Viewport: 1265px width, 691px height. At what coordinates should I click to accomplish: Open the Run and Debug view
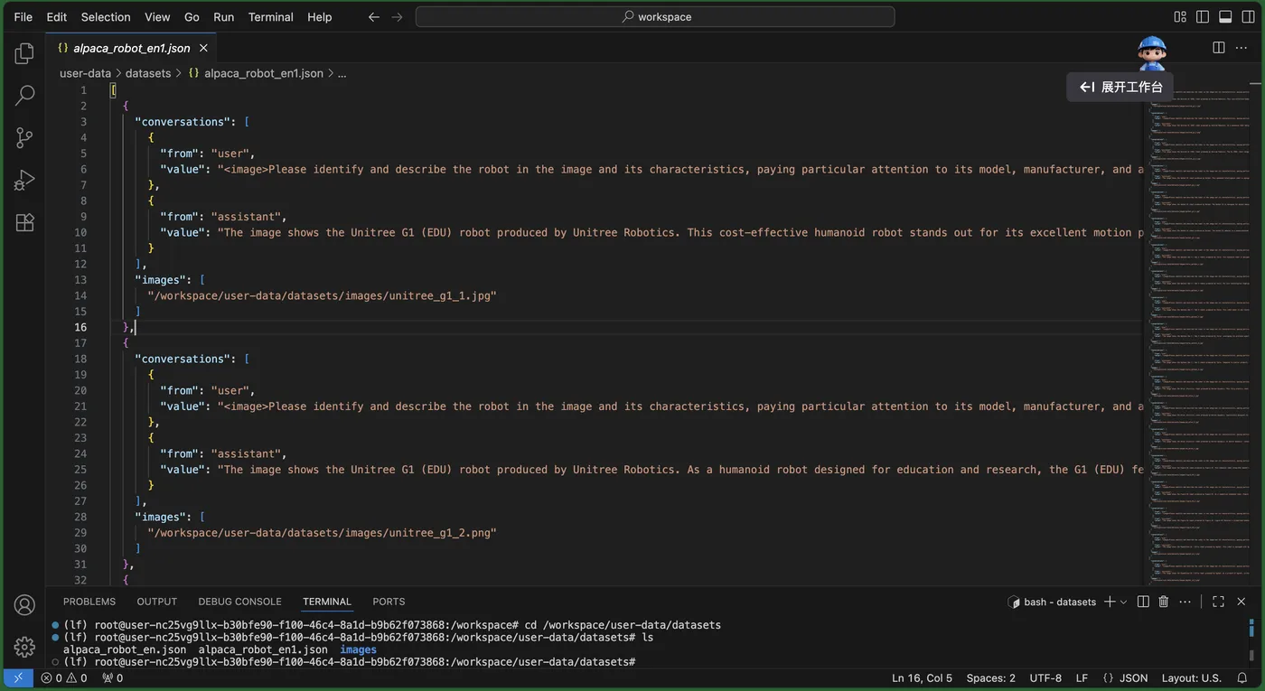pyautogui.click(x=24, y=181)
